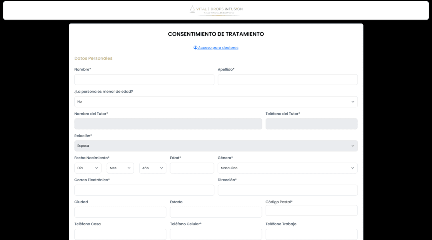The height and width of the screenshot is (240, 432).
Task: Open the menor de edad dropdown
Action: pyautogui.click(x=216, y=102)
